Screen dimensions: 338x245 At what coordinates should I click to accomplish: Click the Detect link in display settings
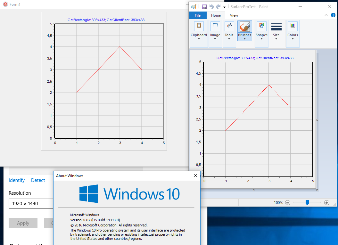tap(38, 180)
